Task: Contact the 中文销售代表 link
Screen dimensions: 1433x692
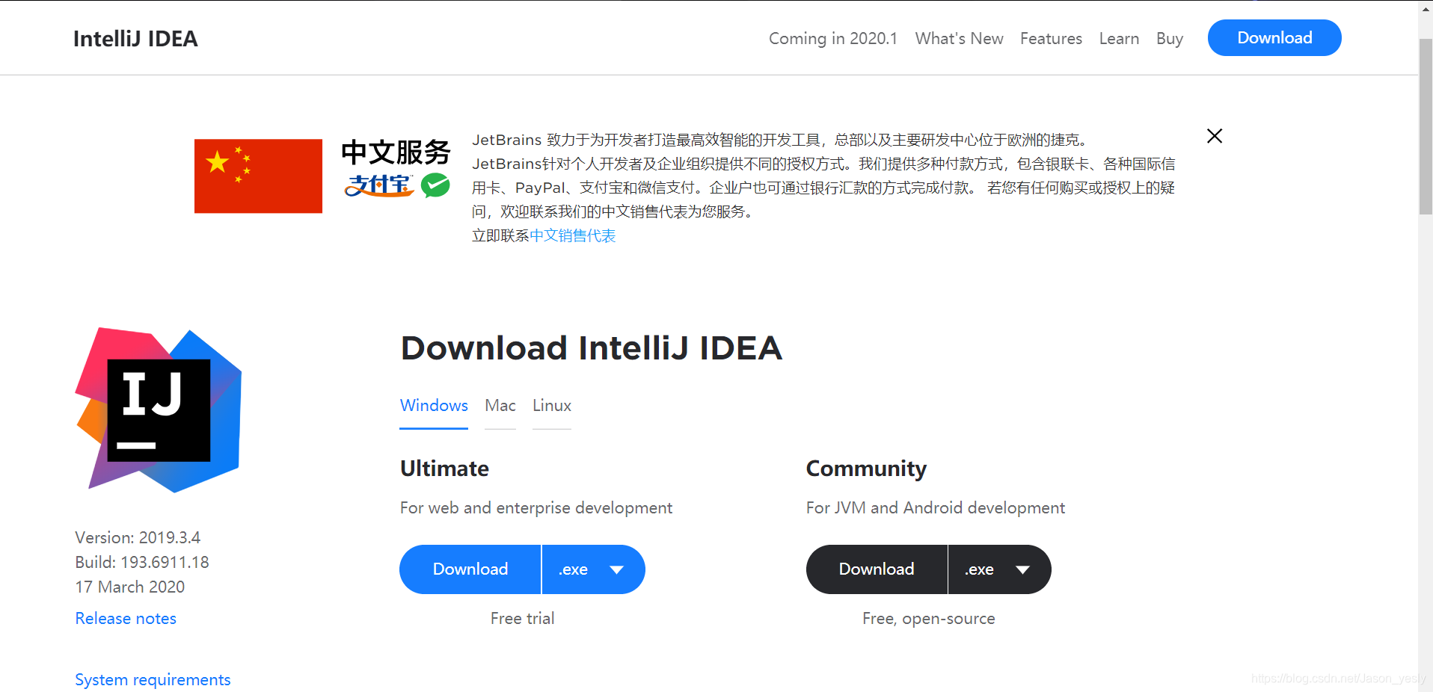Action: pyautogui.click(x=572, y=236)
